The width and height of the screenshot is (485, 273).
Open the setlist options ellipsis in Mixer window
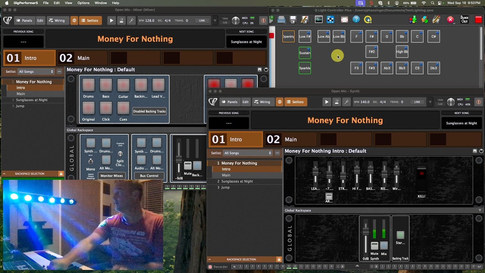coord(59,71)
